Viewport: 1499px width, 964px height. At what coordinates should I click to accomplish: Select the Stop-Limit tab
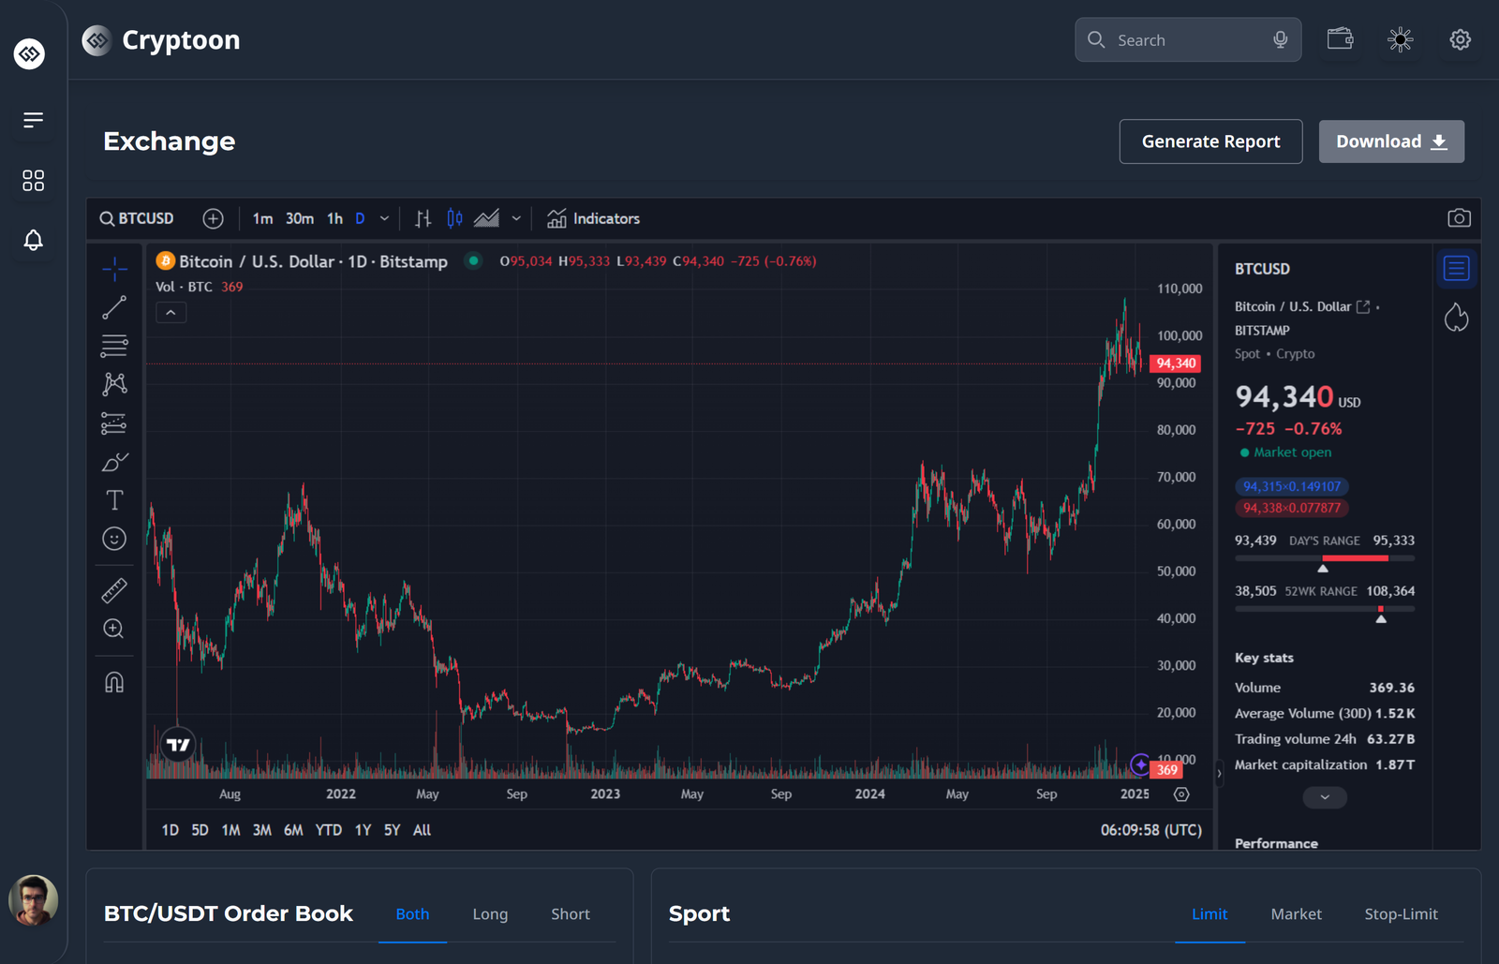tap(1402, 913)
